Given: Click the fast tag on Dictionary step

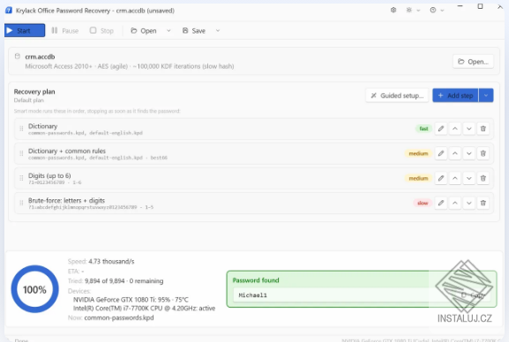Looking at the screenshot, I should [x=423, y=129].
